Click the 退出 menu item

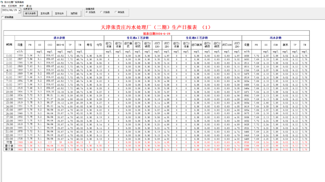click(29, 6)
